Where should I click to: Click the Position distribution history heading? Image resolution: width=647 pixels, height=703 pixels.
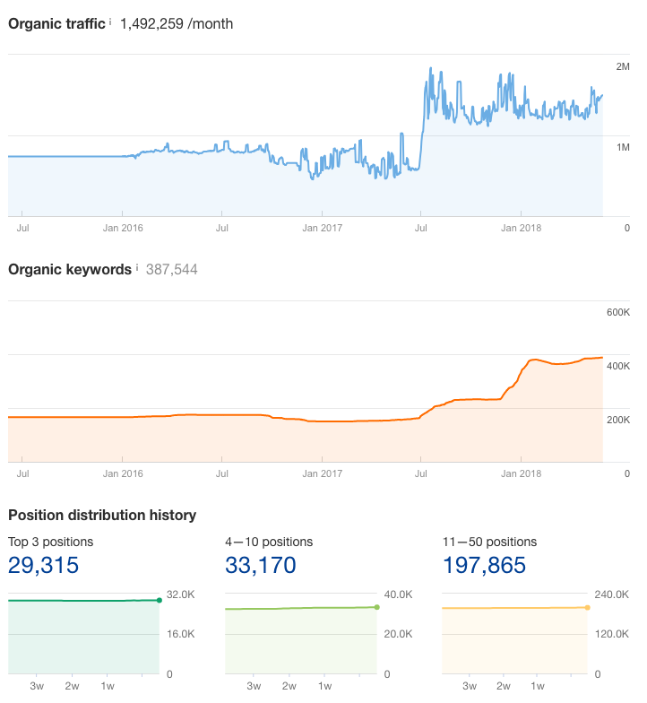coord(102,515)
